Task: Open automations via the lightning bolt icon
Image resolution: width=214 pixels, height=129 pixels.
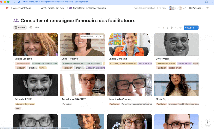Action: (x=168, y=28)
